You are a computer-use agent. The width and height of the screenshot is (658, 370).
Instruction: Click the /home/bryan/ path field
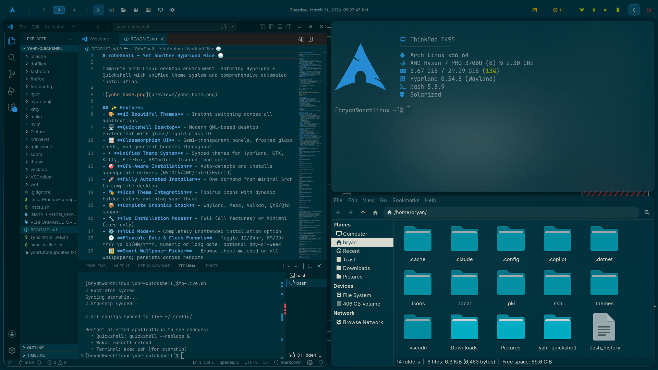click(x=511, y=212)
